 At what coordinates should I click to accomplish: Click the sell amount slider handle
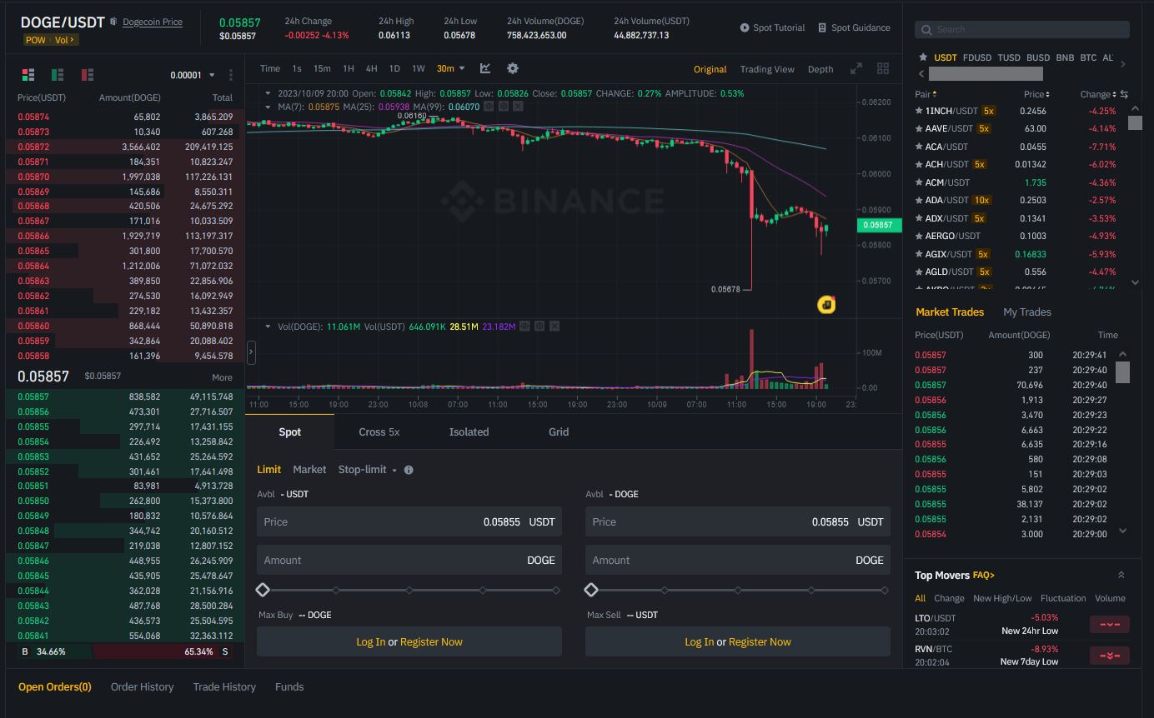pos(591,590)
